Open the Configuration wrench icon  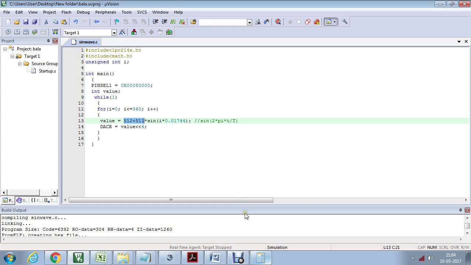[x=345, y=22]
